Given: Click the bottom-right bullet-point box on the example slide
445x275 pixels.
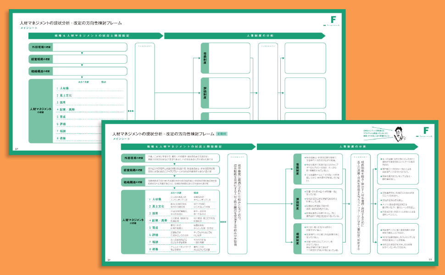Looking at the screenshot, I should 398,239.
